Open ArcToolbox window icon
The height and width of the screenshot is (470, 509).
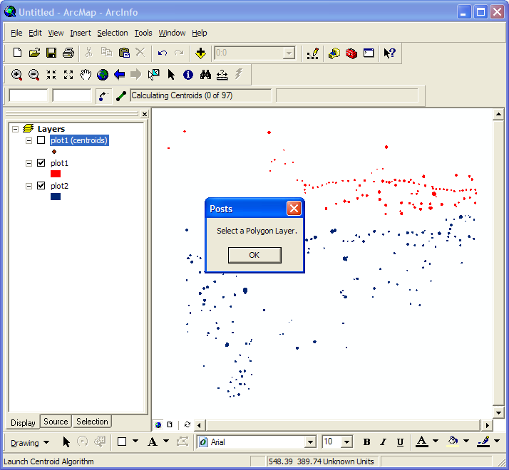pos(351,53)
